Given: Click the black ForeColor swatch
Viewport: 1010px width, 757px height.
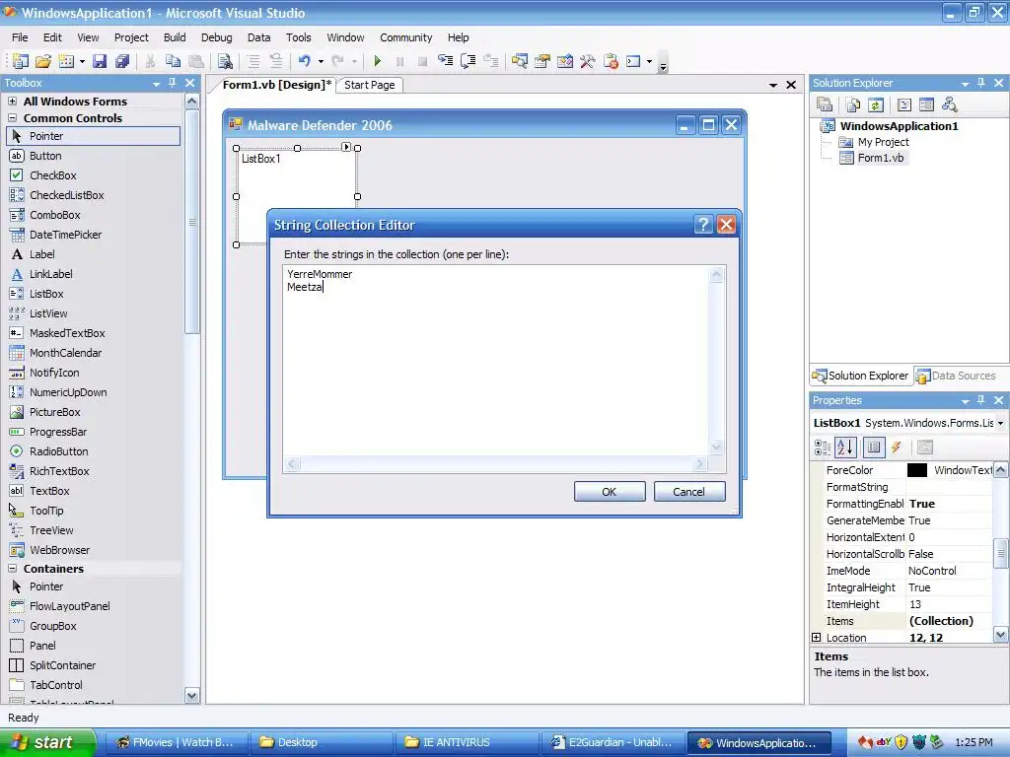Looking at the screenshot, I should tap(916, 470).
